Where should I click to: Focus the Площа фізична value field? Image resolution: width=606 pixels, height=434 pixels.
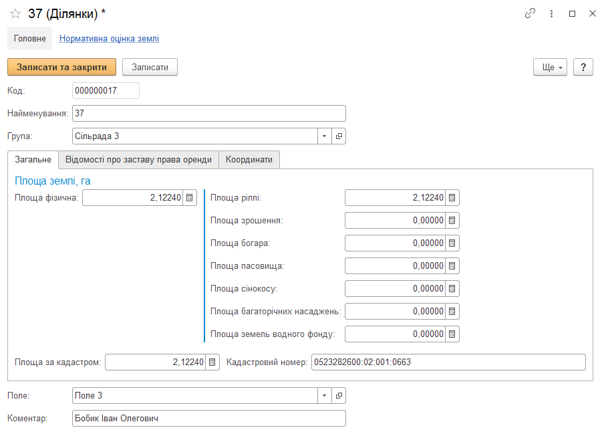click(132, 198)
